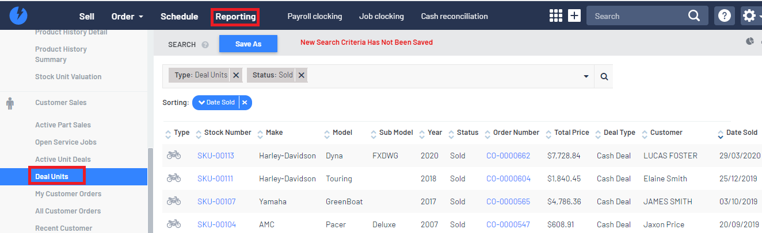The width and height of the screenshot is (762, 233).
Task: Click the plus create-new icon
Action: click(x=574, y=16)
